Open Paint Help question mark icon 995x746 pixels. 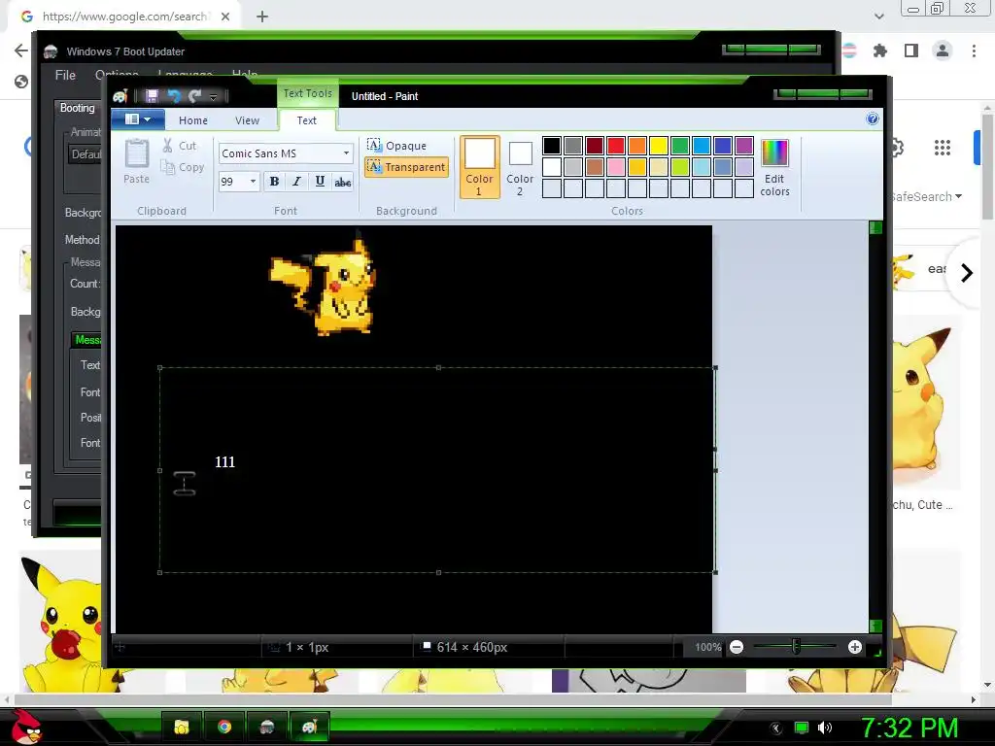[x=873, y=119]
